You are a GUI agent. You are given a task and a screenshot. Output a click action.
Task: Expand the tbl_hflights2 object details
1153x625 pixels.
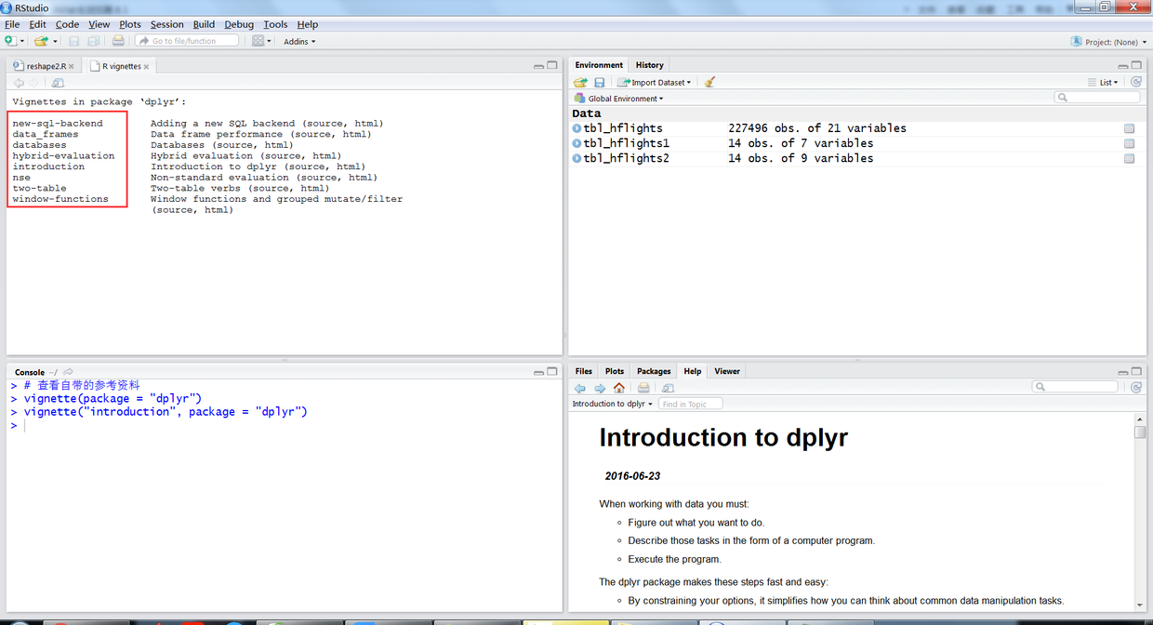(x=576, y=158)
